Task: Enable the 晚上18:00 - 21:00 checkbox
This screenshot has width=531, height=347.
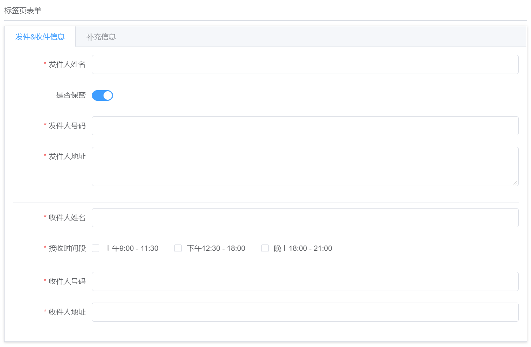Action: click(x=265, y=248)
